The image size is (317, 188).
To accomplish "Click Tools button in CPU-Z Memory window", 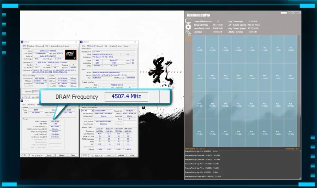I will click(49, 155).
